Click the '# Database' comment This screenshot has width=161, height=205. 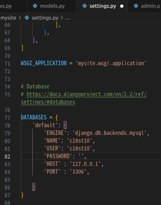35,86
